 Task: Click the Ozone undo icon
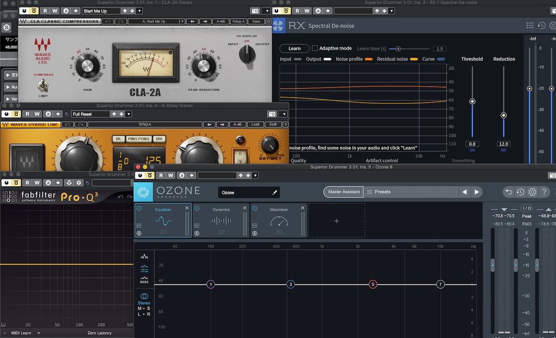pos(509,192)
